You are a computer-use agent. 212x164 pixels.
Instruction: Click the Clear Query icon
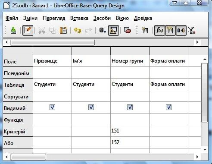pos(128,30)
